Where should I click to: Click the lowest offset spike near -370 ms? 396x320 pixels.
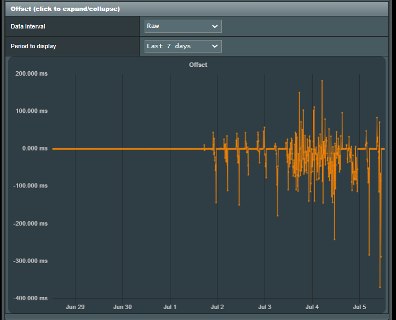point(380,287)
